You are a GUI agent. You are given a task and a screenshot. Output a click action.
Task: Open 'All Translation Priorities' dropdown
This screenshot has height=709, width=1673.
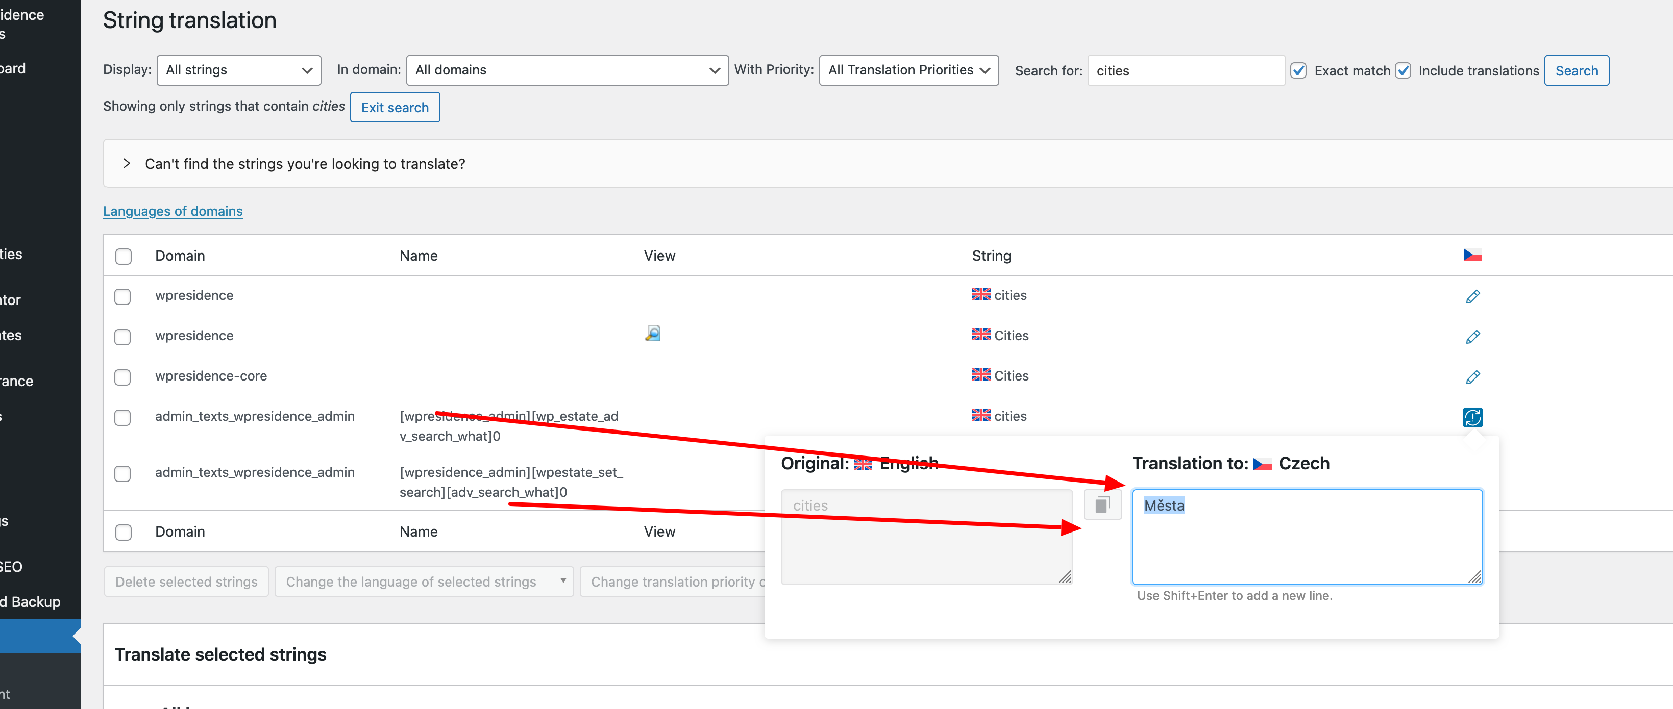(x=908, y=70)
